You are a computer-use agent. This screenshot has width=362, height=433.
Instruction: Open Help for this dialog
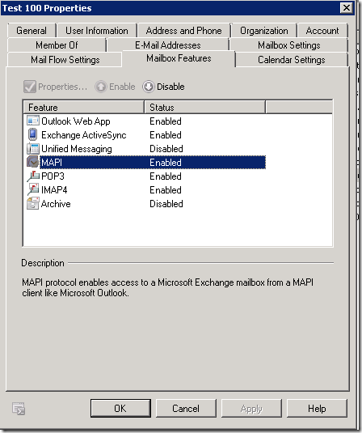tap(317, 408)
